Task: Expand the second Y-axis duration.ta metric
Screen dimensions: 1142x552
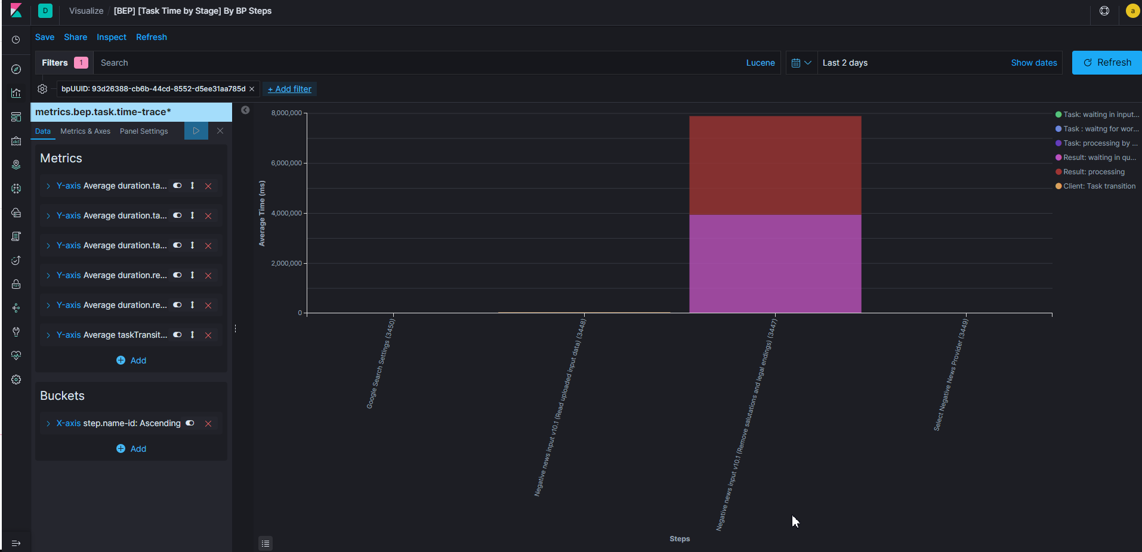Action: [x=48, y=216]
